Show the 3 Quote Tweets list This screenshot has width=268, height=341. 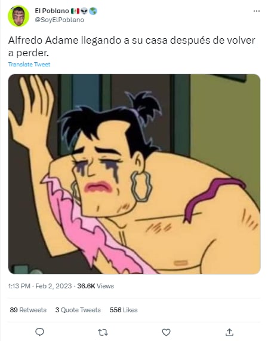(78, 310)
